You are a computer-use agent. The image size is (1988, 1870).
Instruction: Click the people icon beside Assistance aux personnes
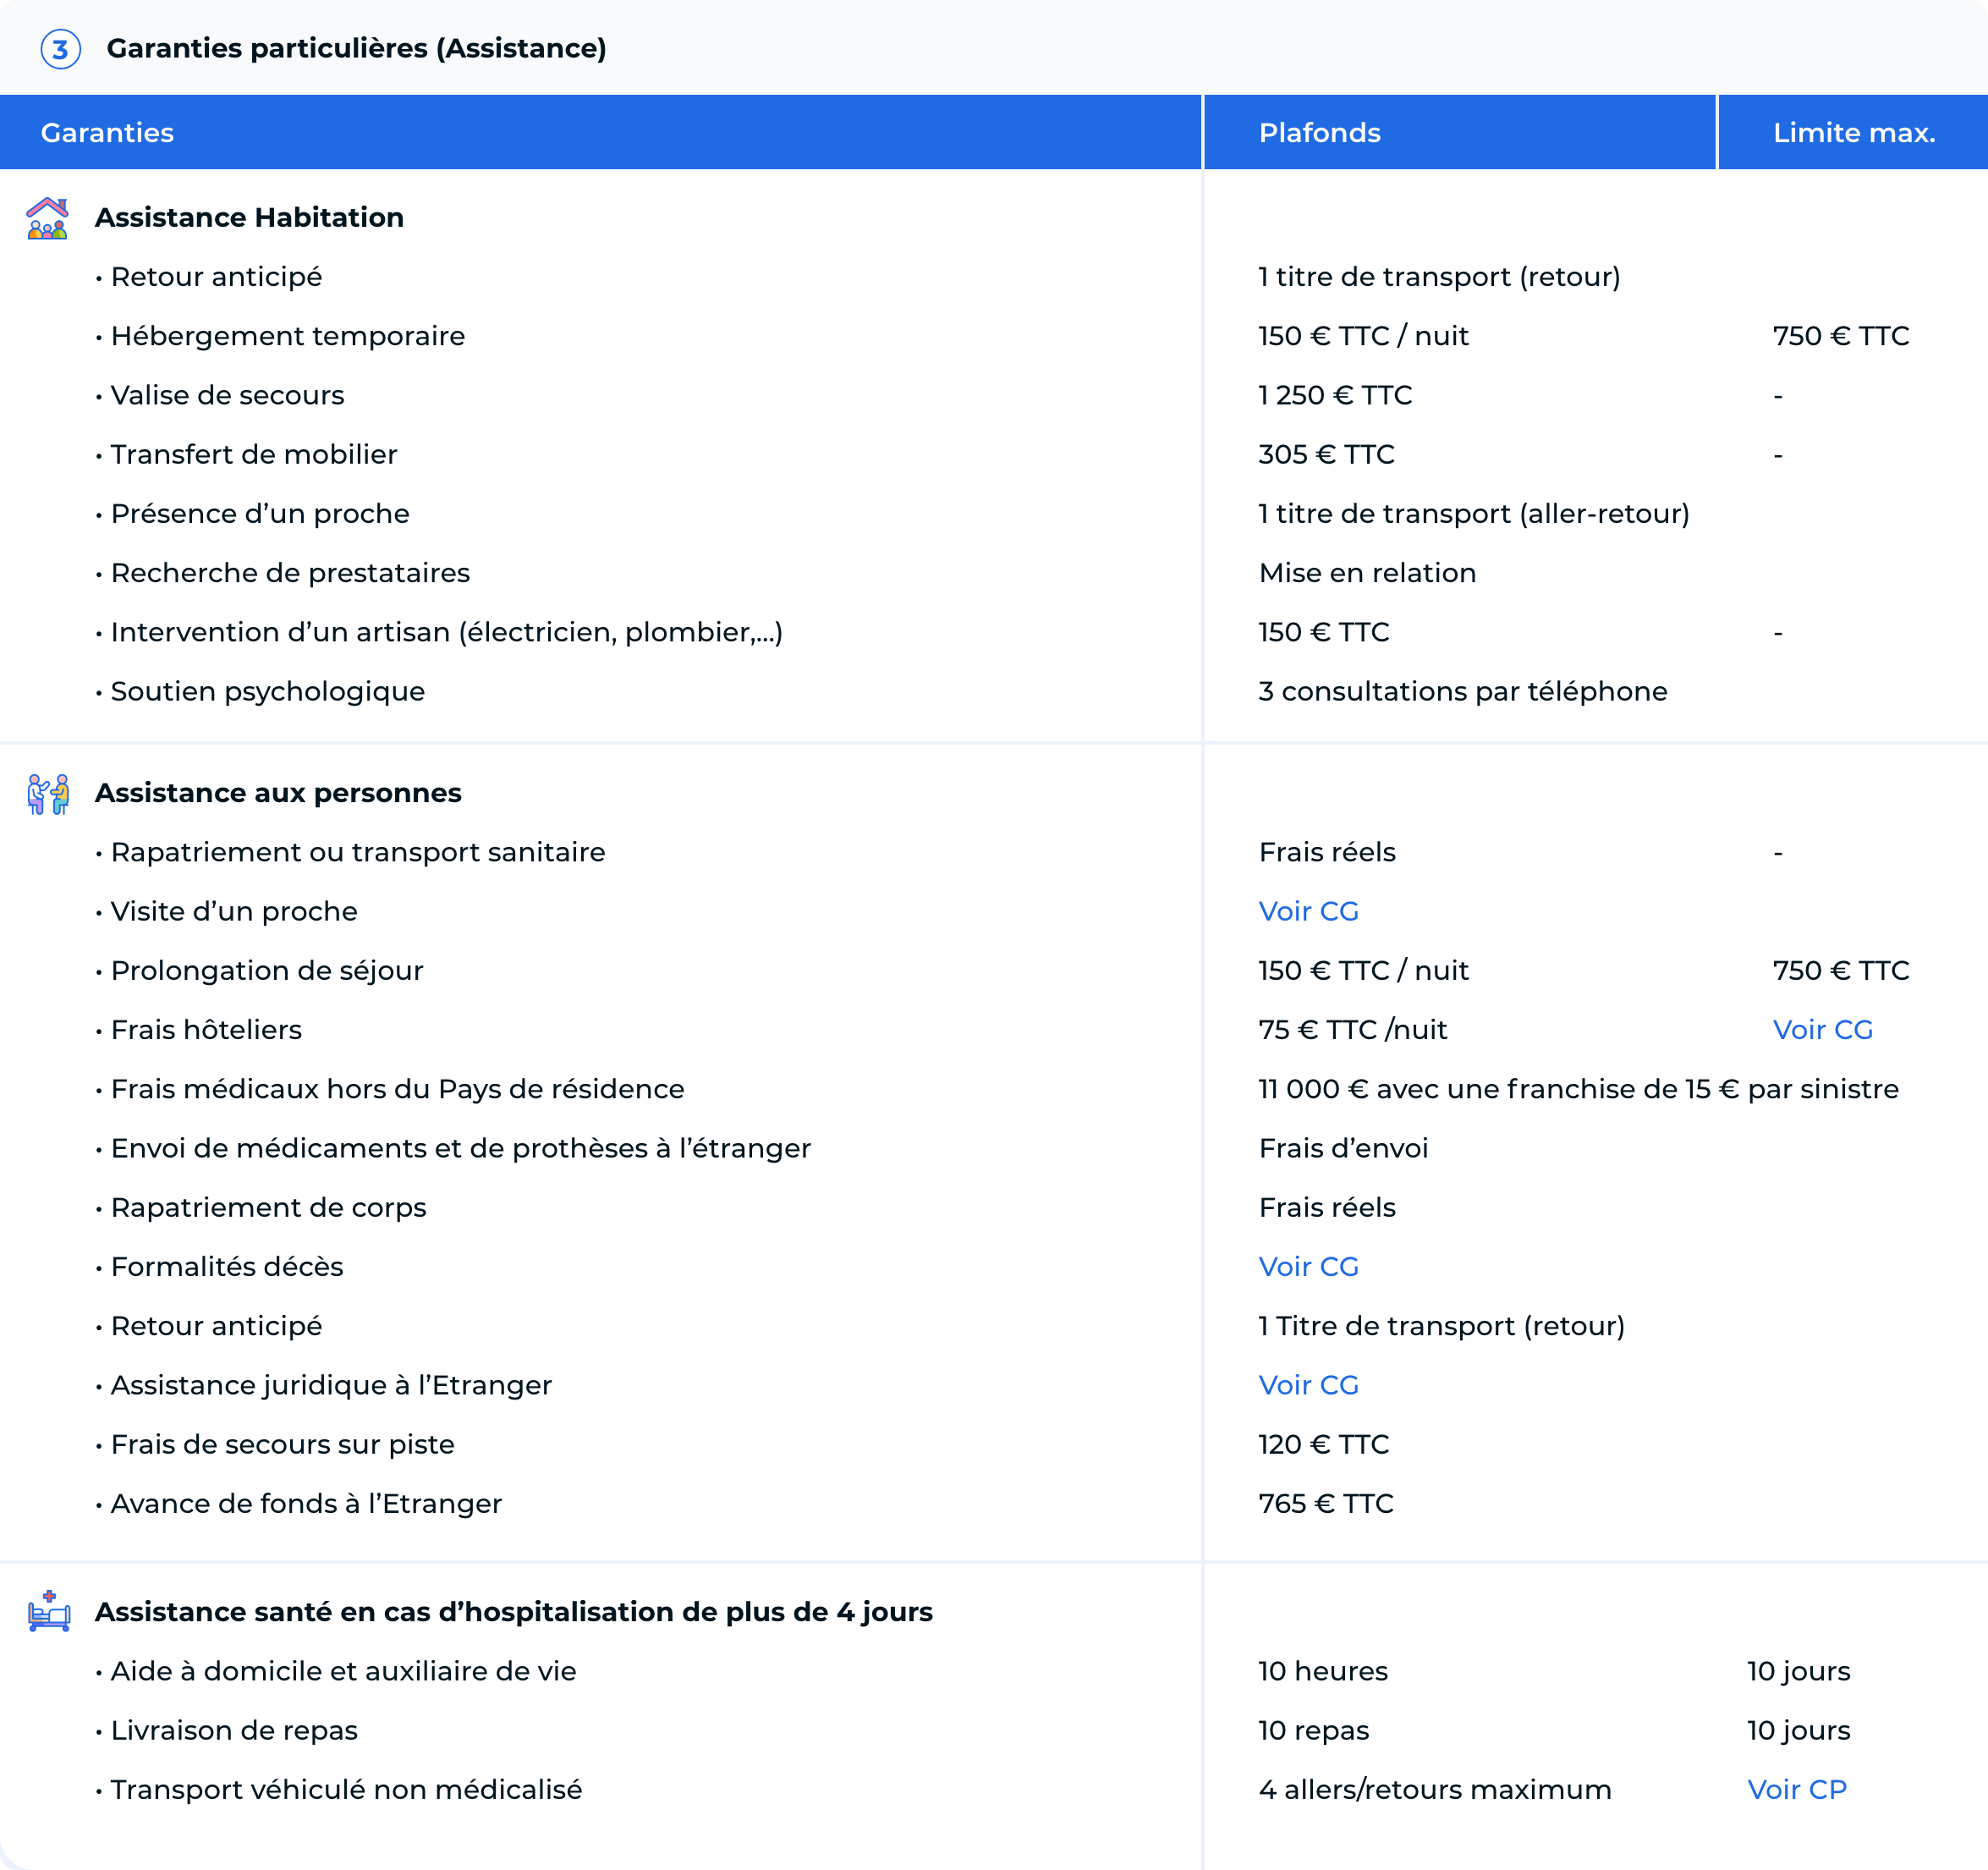48,794
